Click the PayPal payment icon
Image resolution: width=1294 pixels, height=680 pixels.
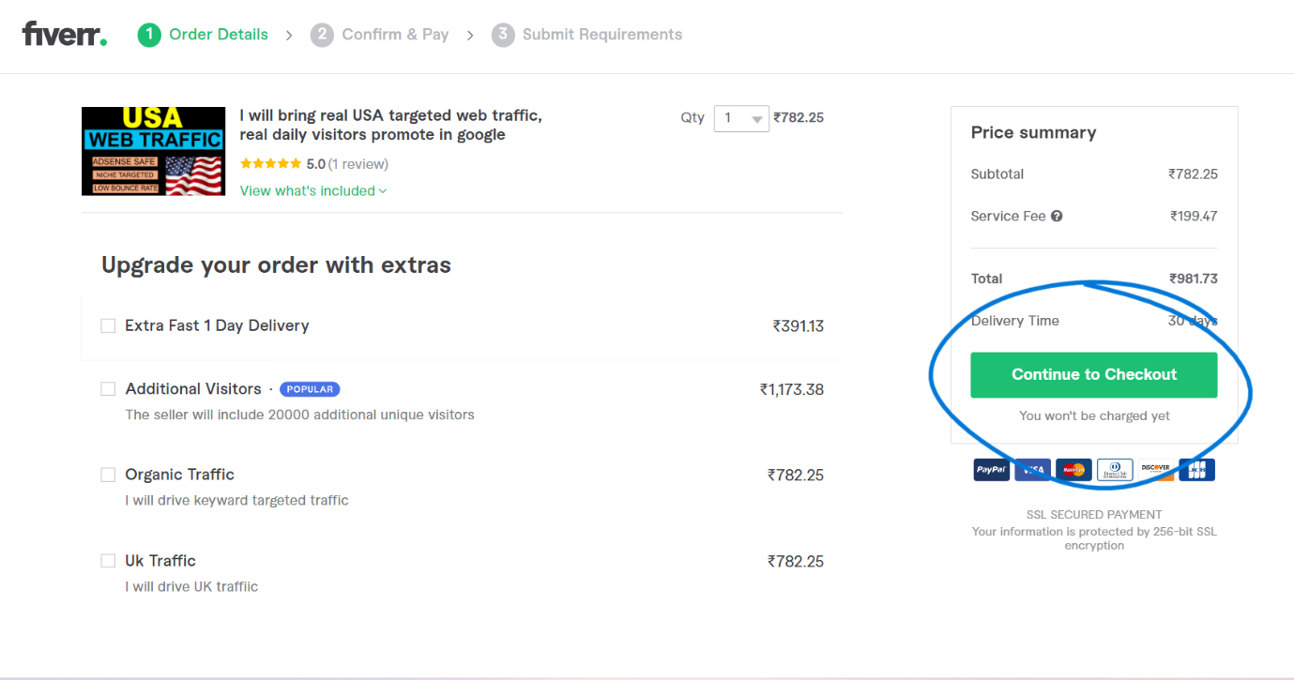click(x=991, y=470)
